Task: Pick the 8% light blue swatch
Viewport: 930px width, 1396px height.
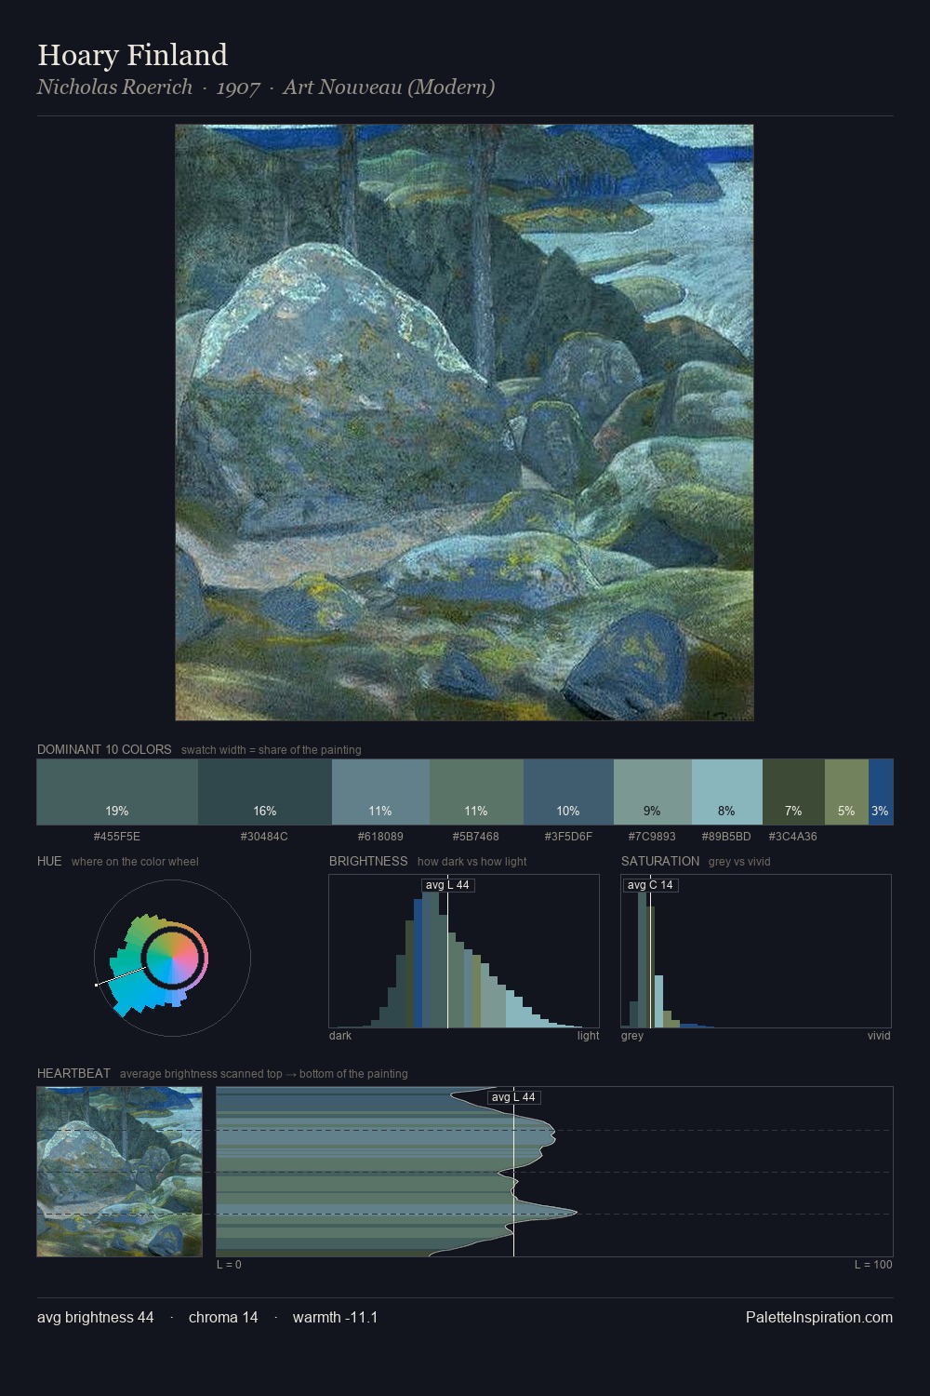Action: [x=727, y=792]
